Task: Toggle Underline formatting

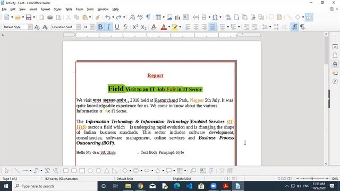Action: click(117, 27)
